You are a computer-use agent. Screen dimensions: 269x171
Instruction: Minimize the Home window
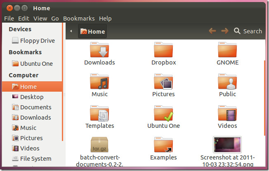(x=17, y=8)
